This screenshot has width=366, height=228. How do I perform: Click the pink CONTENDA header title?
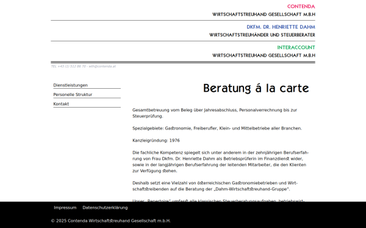(301, 6)
